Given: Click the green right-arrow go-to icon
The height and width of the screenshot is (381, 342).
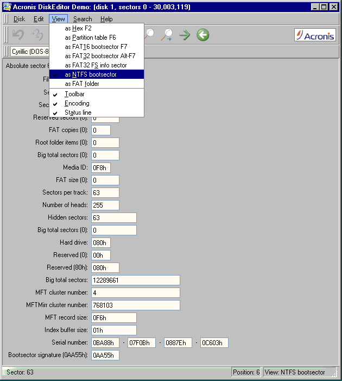Looking at the screenshot, I should [185, 35].
